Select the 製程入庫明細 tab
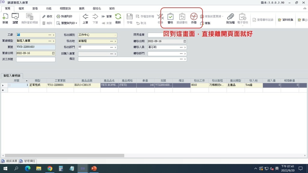Viewport: 308px width, 173px height. [12, 75]
